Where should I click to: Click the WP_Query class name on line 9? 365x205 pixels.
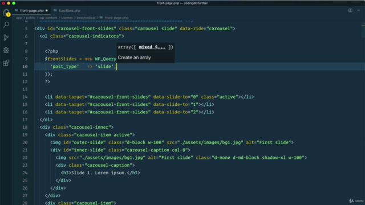click(106, 59)
